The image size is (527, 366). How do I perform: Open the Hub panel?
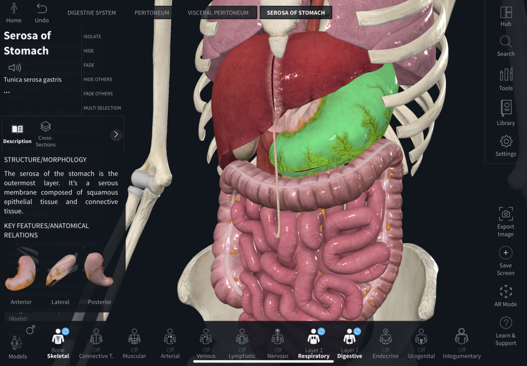click(x=505, y=17)
